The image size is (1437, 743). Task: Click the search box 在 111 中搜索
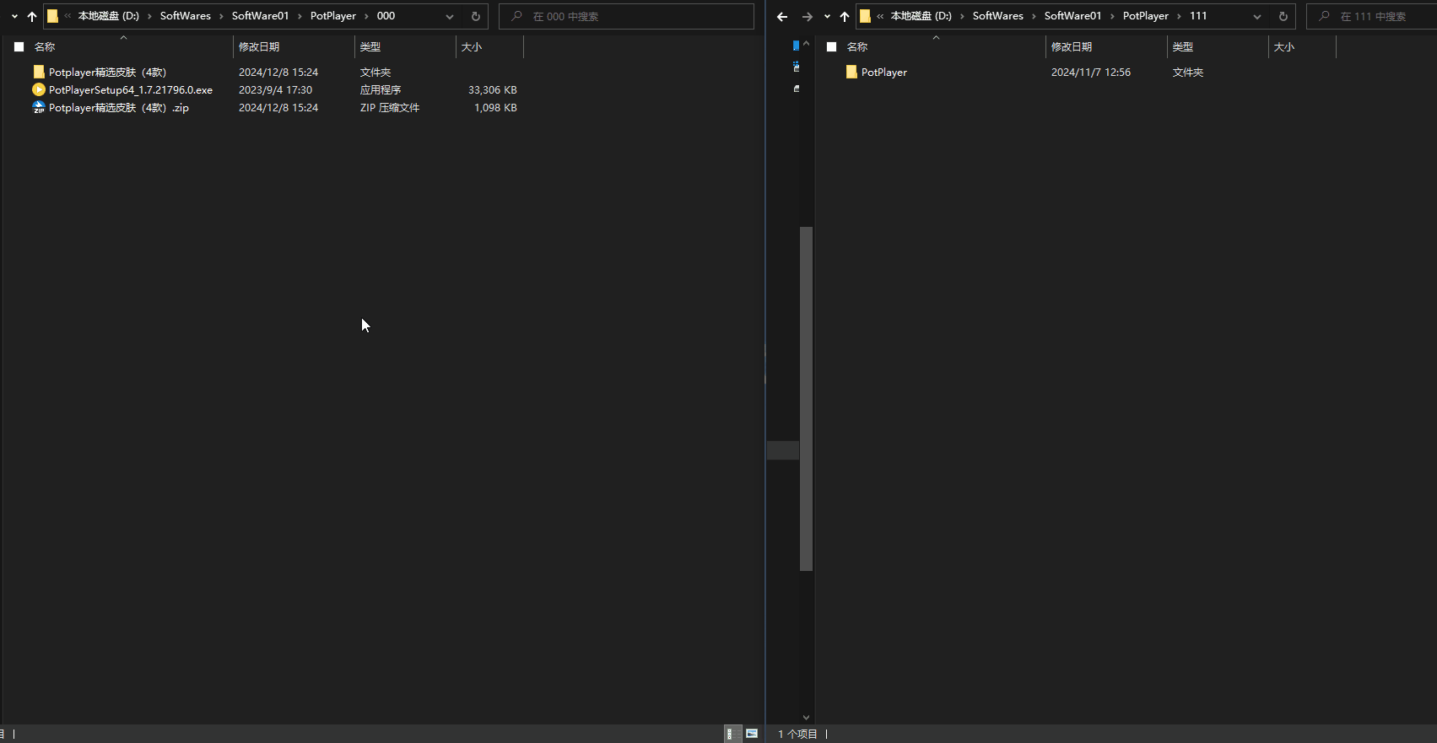pyautogui.click(x=1372, y=16)
